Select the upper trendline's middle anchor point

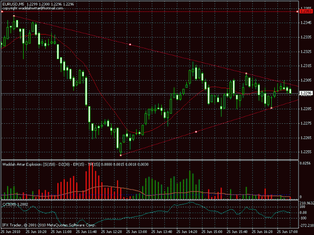click(130, 45)
